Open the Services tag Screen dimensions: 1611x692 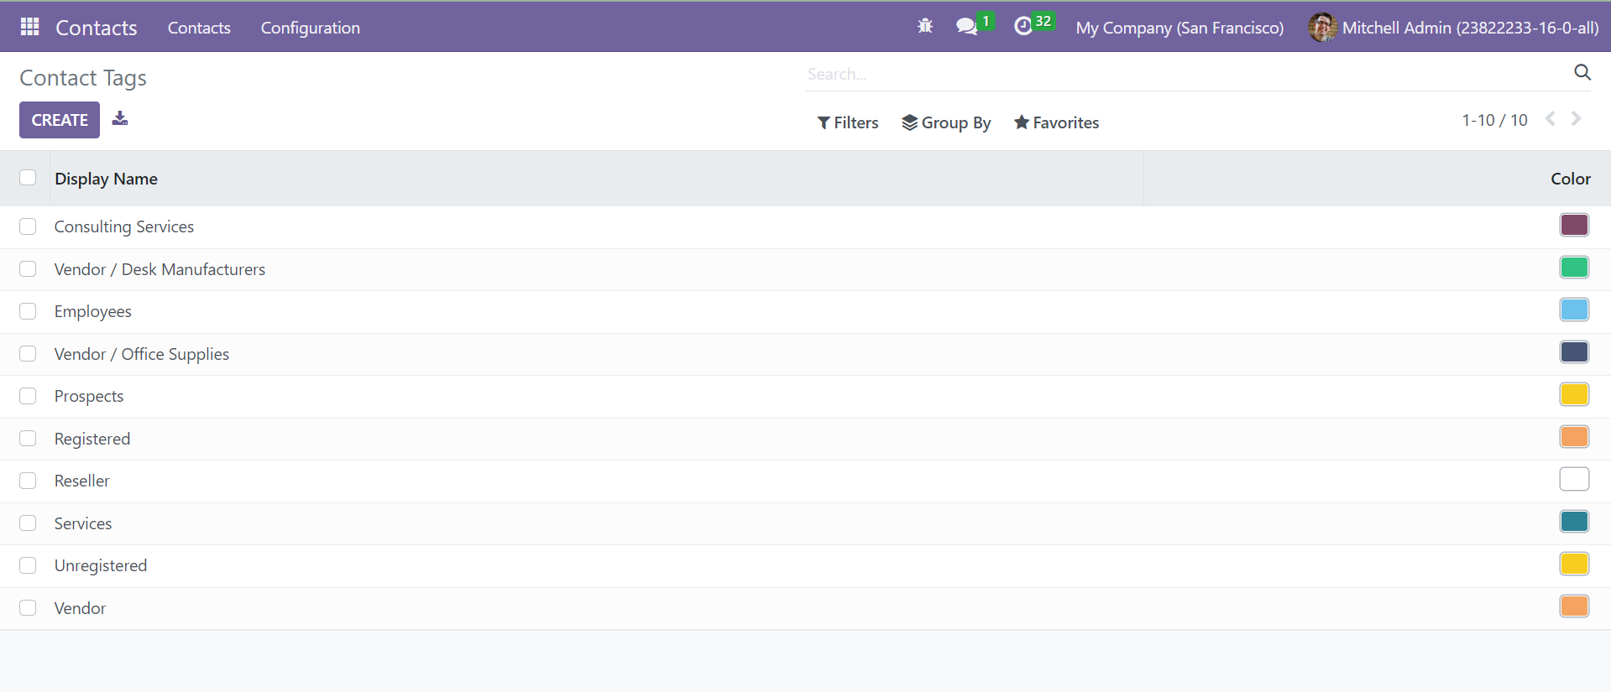[x=83, y=523]
